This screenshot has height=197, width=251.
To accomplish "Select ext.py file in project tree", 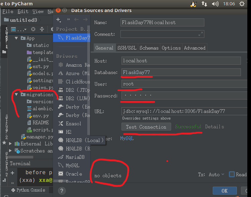I will pyautogui.click(x=38, y=66).
